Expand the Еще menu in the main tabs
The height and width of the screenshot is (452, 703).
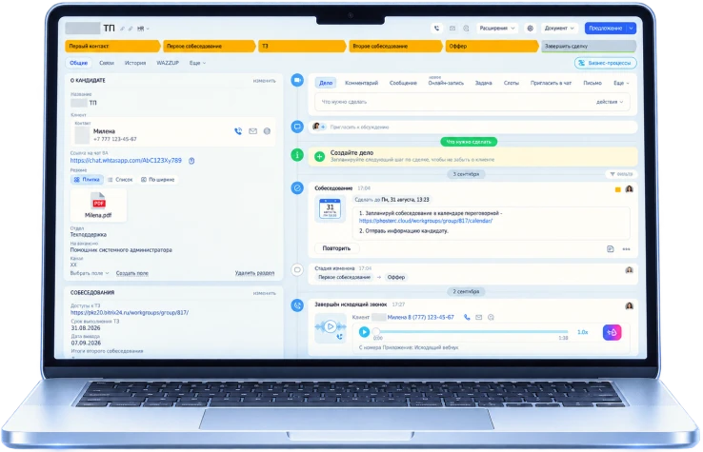tap(197, 63)
